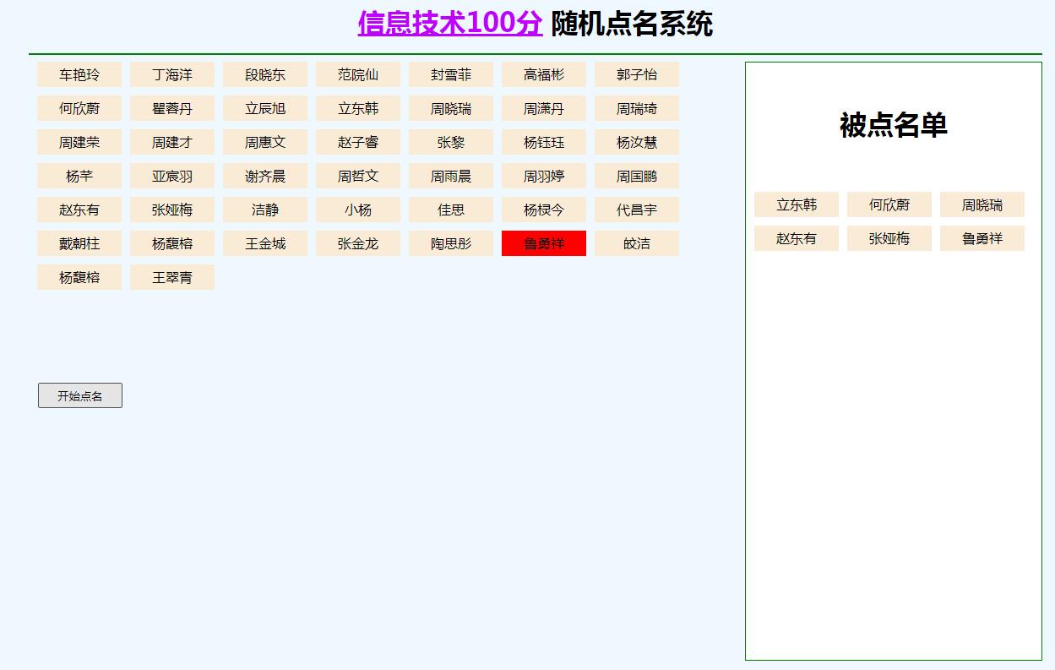
Task: Select the name 小杨
Action: coord(358,210)
